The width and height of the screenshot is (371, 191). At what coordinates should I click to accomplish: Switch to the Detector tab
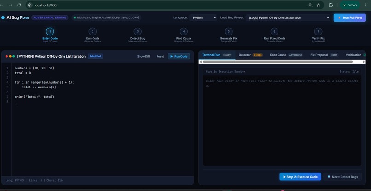click(250, 55)
